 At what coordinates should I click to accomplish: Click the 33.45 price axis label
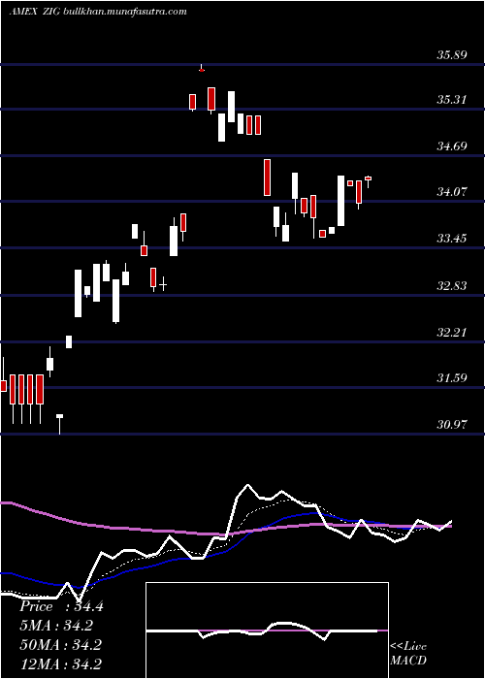451,239
